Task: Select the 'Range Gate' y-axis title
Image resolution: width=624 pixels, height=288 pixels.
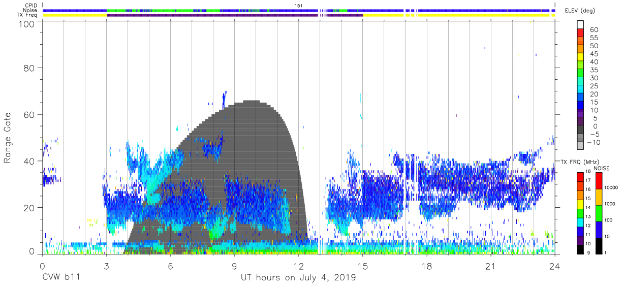Action: click(8, 138)
